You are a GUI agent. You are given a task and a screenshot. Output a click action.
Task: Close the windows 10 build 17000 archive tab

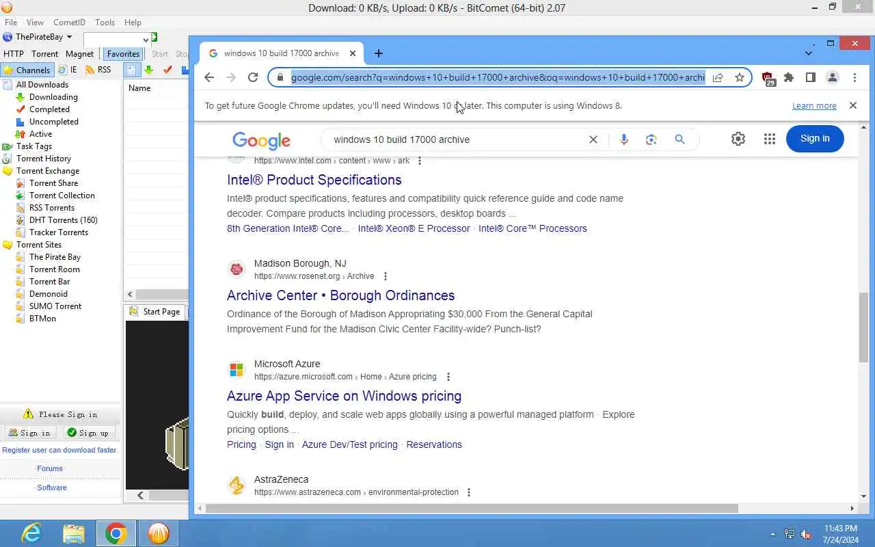(x=353, y=53)
